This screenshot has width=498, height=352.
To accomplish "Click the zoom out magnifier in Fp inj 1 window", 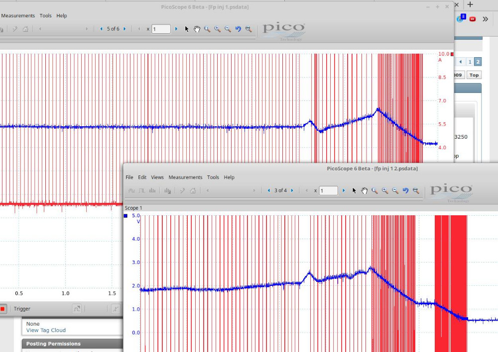I will (x=228, y=29).
